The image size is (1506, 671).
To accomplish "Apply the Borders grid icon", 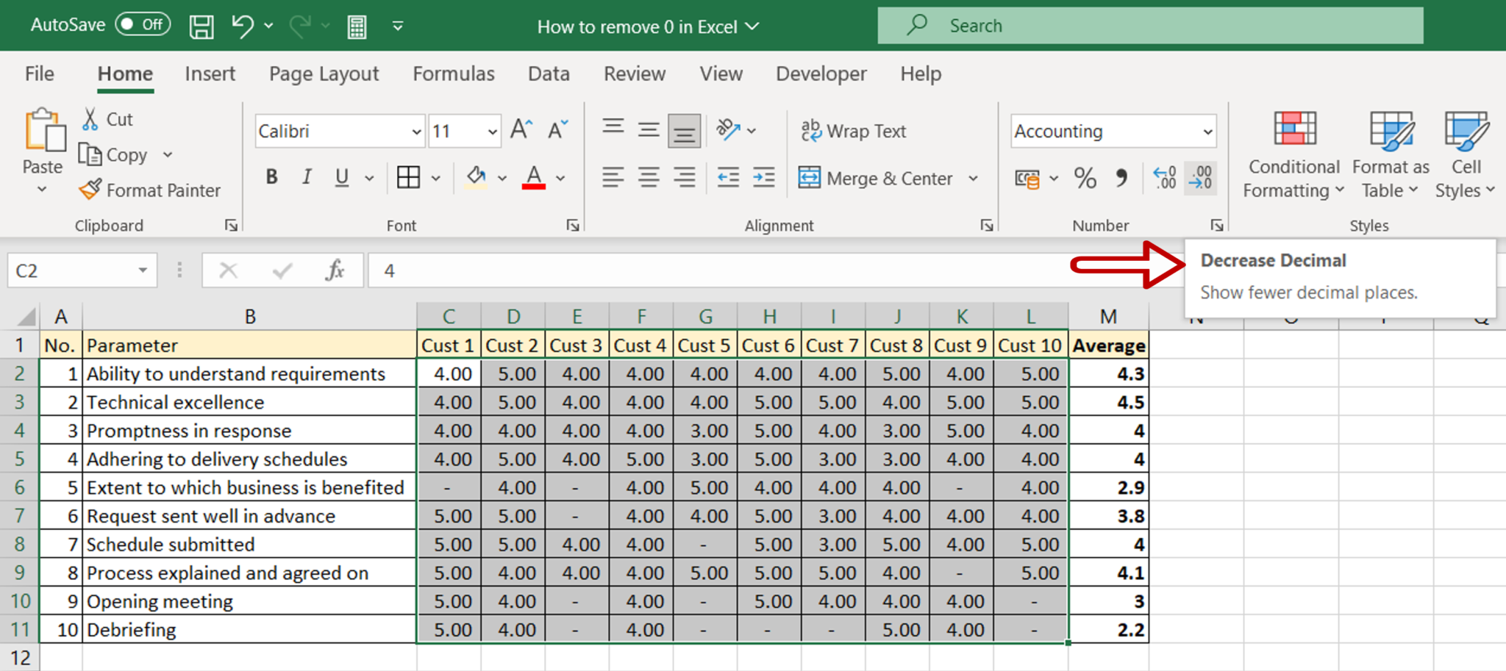I will [409, 177].
